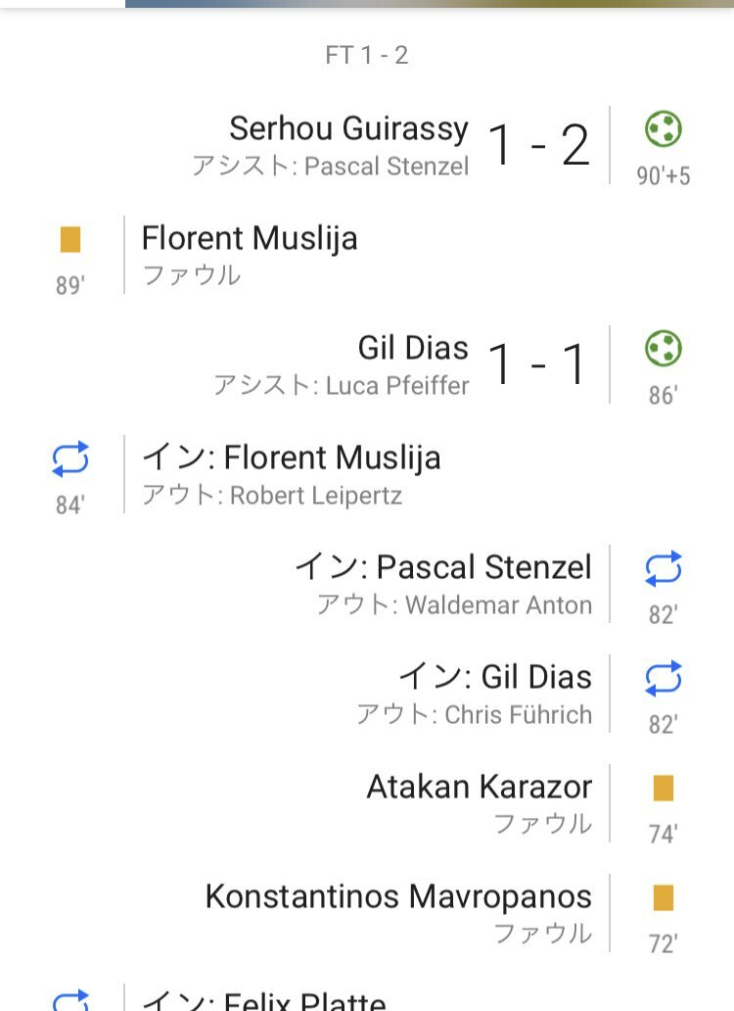Click the goal icon at 86'
This screenshot has height=1011, width=734.
[x=664, y=349]
